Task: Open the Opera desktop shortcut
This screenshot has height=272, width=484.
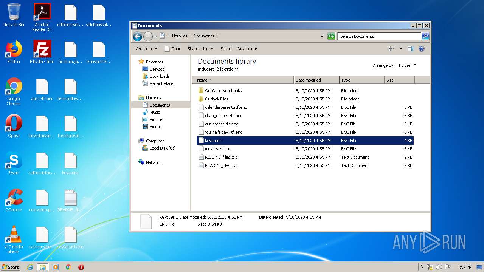Action: 14,126
